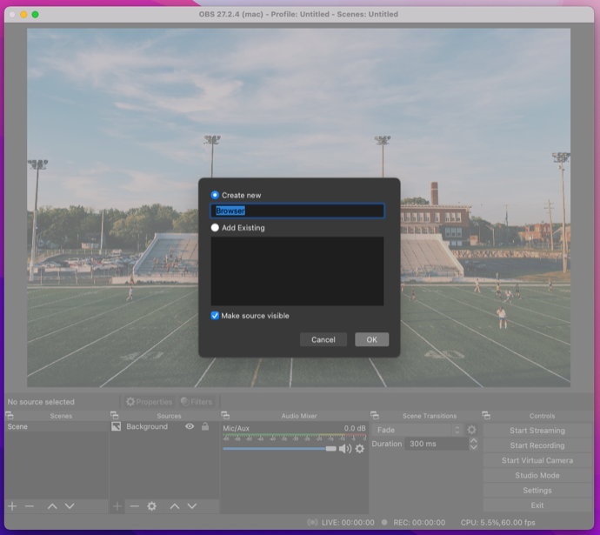Mute Mic/Aux with speaker icon
The image size is (600, 535).
pyautogui.click(x=345, y=449)
